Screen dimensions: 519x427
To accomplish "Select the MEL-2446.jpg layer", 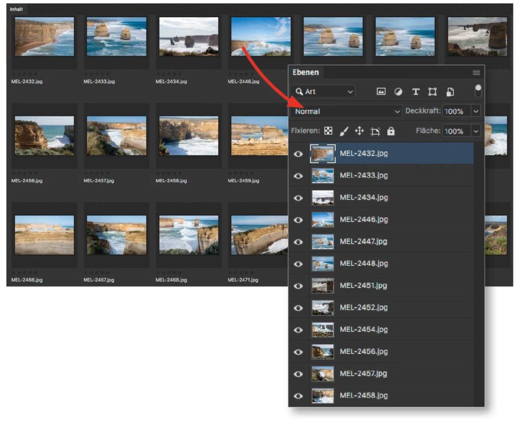I will coord(363,219).
